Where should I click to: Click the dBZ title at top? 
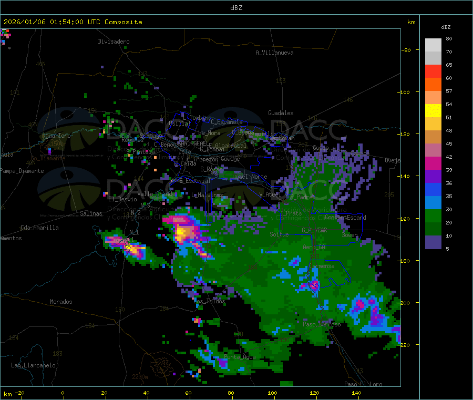coord(236,8)
